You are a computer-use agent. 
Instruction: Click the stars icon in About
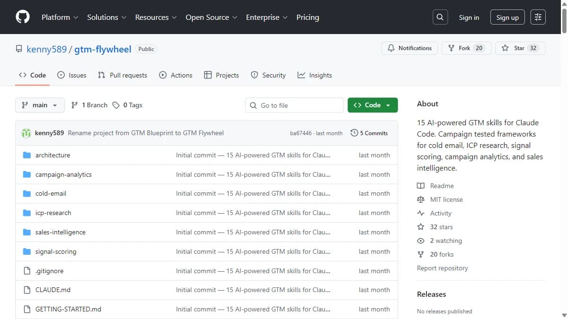click(x=421, y=227)
